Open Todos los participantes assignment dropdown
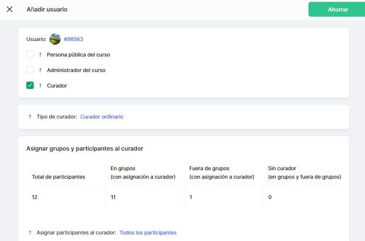The height and width of the screenshot is (241, 365). coord(148,233)
